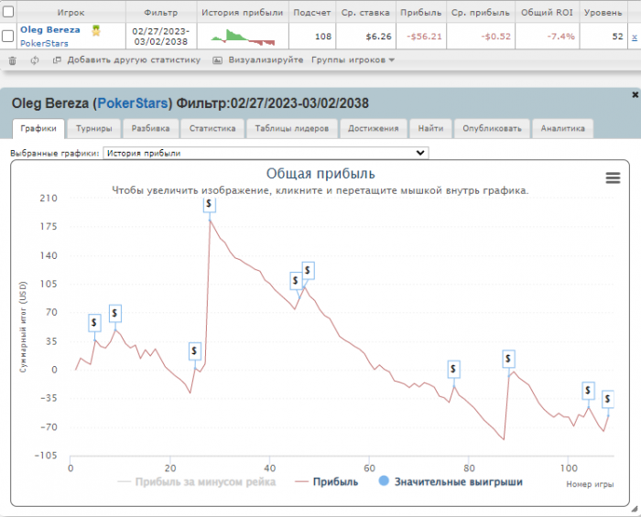The width and height of the screenshot is (641, 517).
Task: Switch to the Графики tab
Action: pyautogui.click(x=38, y=128)
